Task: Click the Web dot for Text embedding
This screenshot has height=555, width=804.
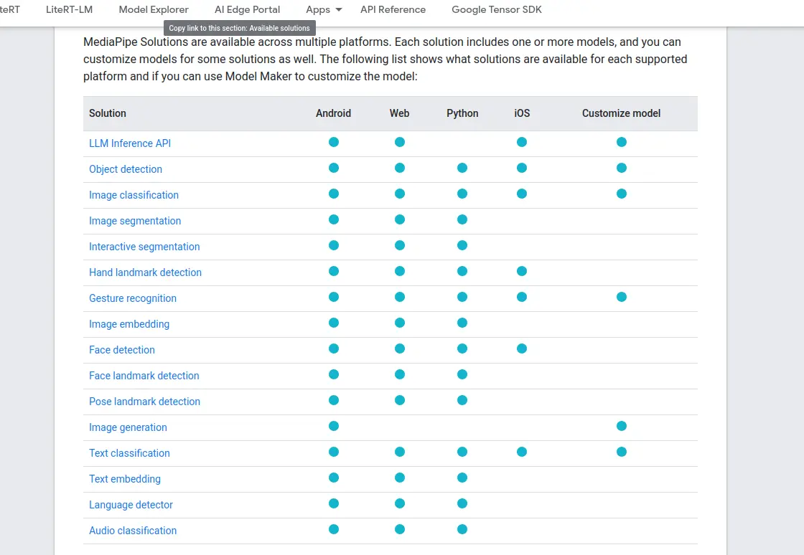Action: point(400,478)
